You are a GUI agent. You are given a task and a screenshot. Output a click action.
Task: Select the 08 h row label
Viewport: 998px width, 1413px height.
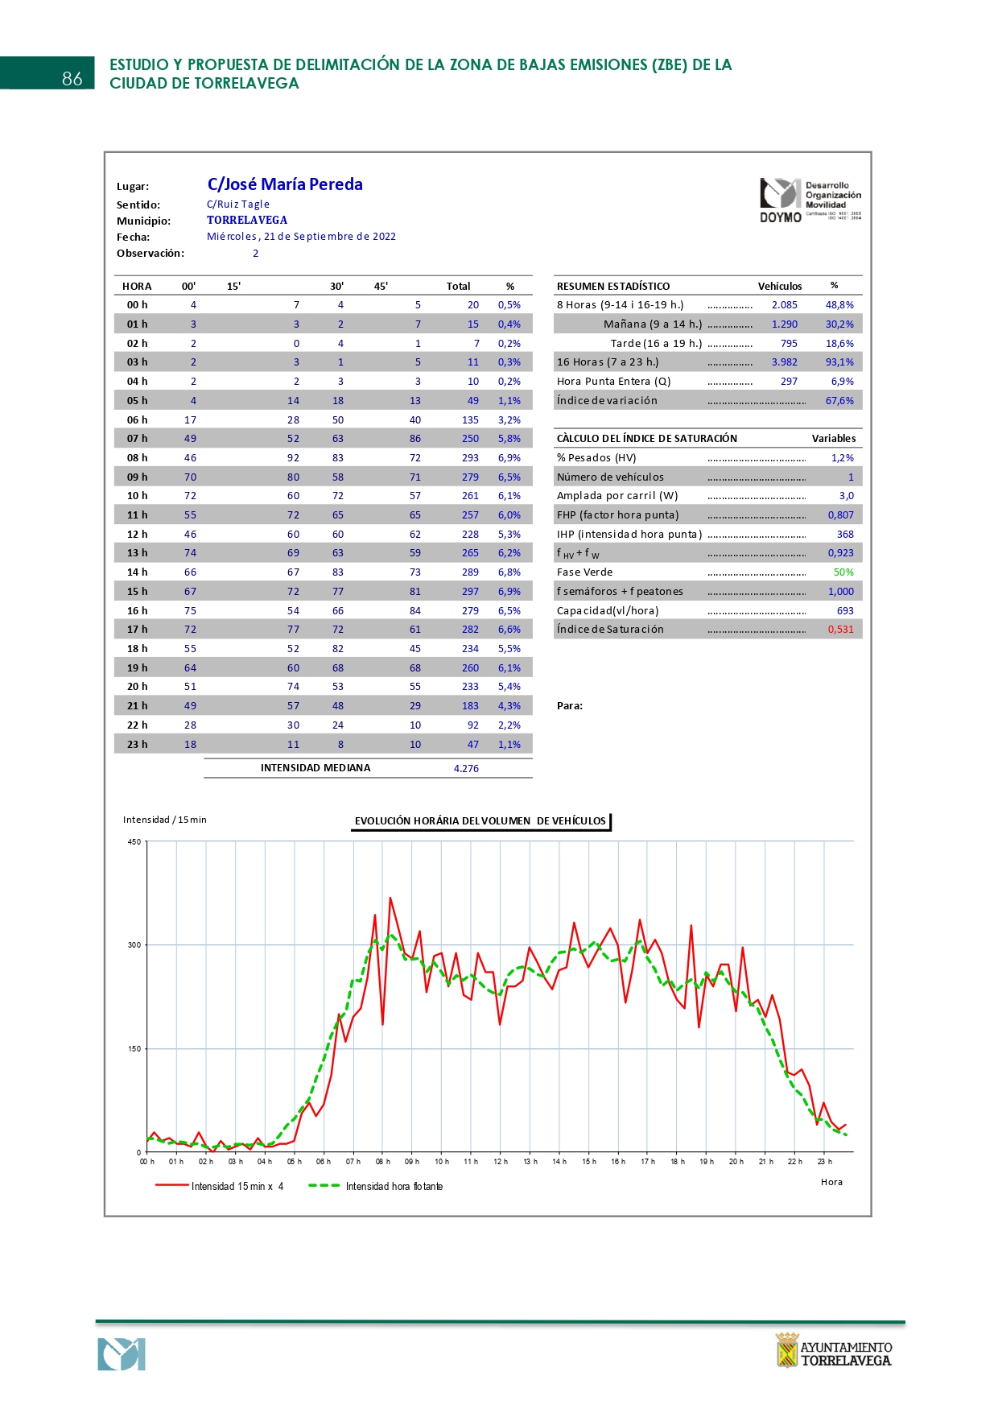[137, 457]
